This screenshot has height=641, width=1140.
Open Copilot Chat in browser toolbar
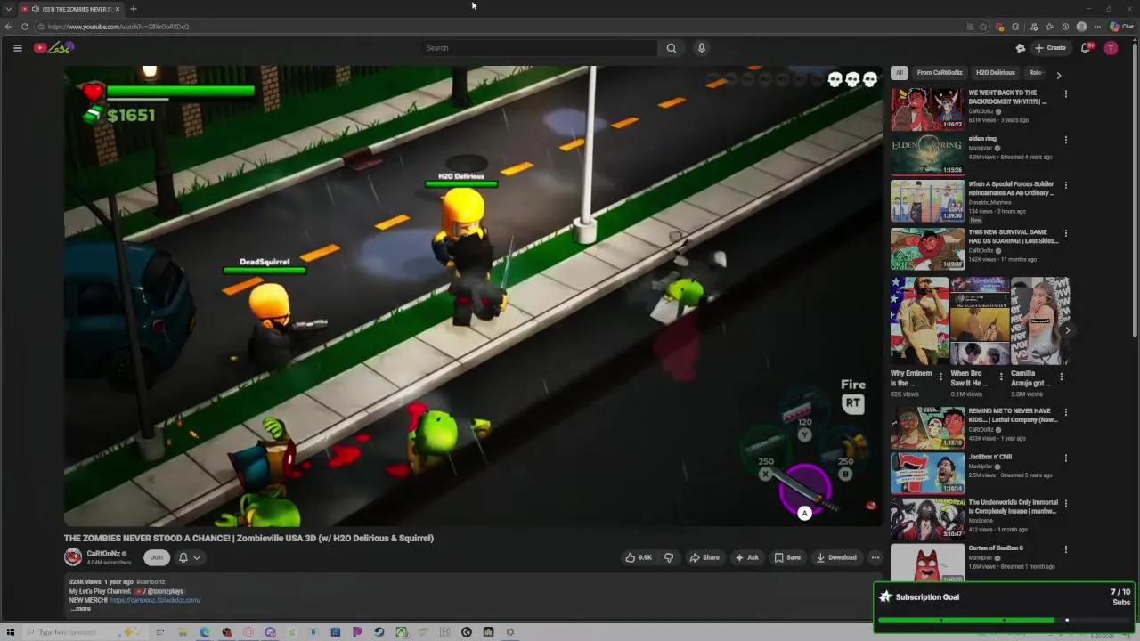[x=1121, y=27]
